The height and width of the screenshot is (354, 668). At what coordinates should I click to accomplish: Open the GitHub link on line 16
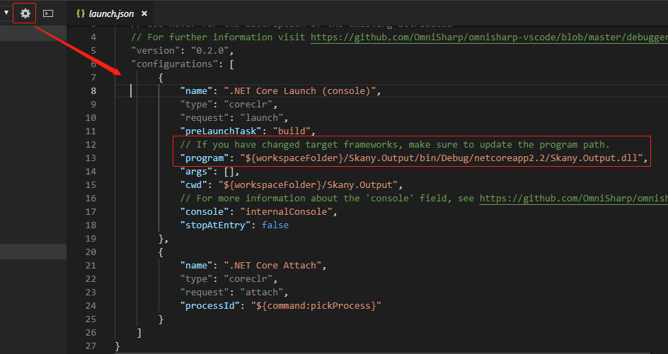coord(573,199)
